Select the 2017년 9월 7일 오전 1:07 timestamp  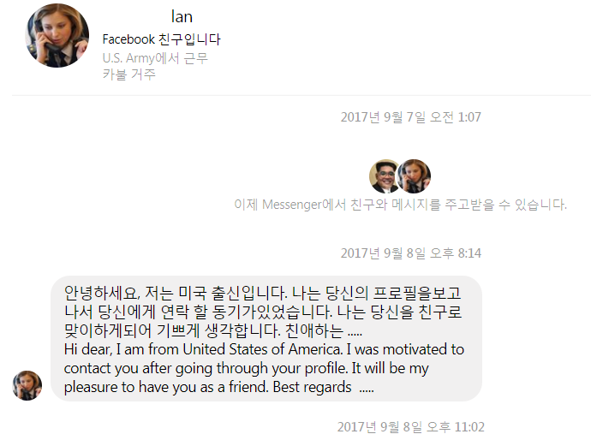click(x=411, y=117)
